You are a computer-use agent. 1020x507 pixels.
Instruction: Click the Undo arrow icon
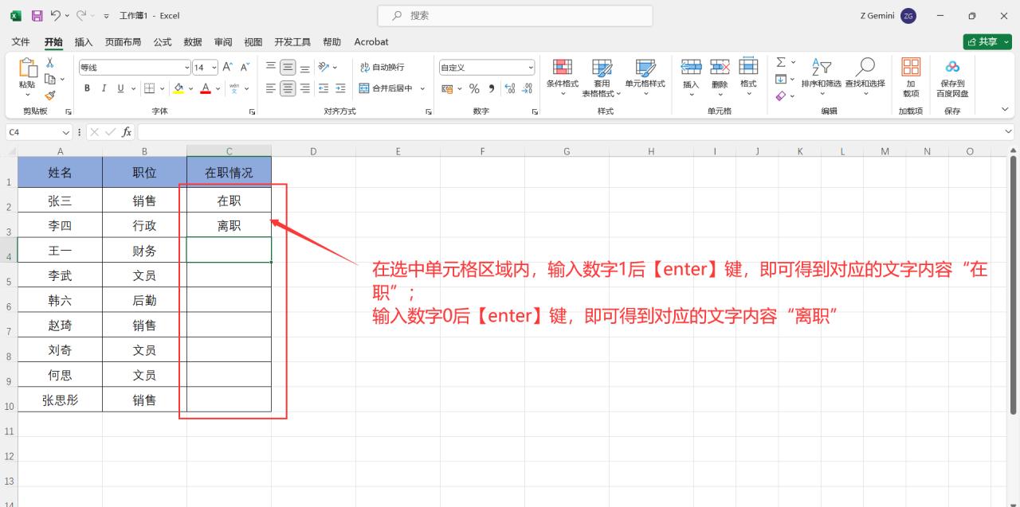click(55, 15)
